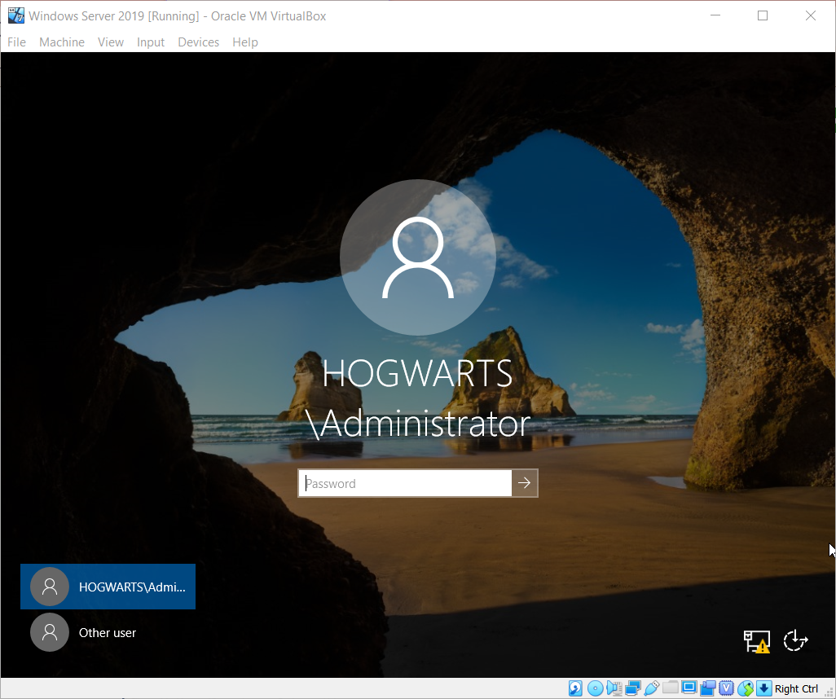Open the Devices menu
836x699 pixels.
pyautogui.click(x=198, y=42)
